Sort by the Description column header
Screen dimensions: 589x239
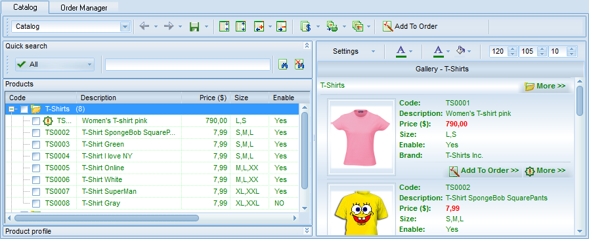pyautogui.click(x=129, y=98)
